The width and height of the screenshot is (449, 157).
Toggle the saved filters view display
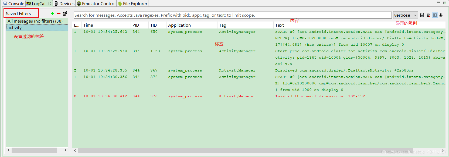coord(435,15)
